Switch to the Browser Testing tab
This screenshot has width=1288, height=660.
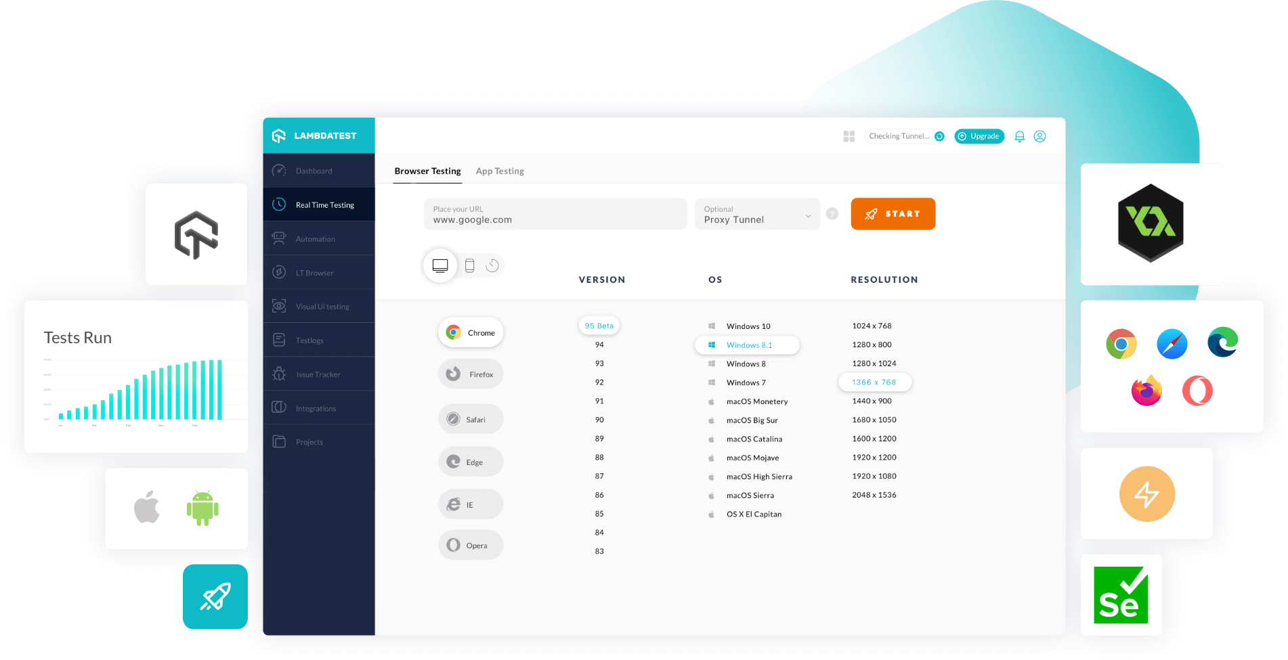click(x=427, y=171)
